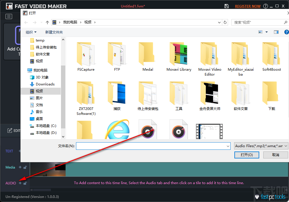Click the lock icon beside the Media track
This screenshot has width=289, height=202.
(x=25, y=167)
